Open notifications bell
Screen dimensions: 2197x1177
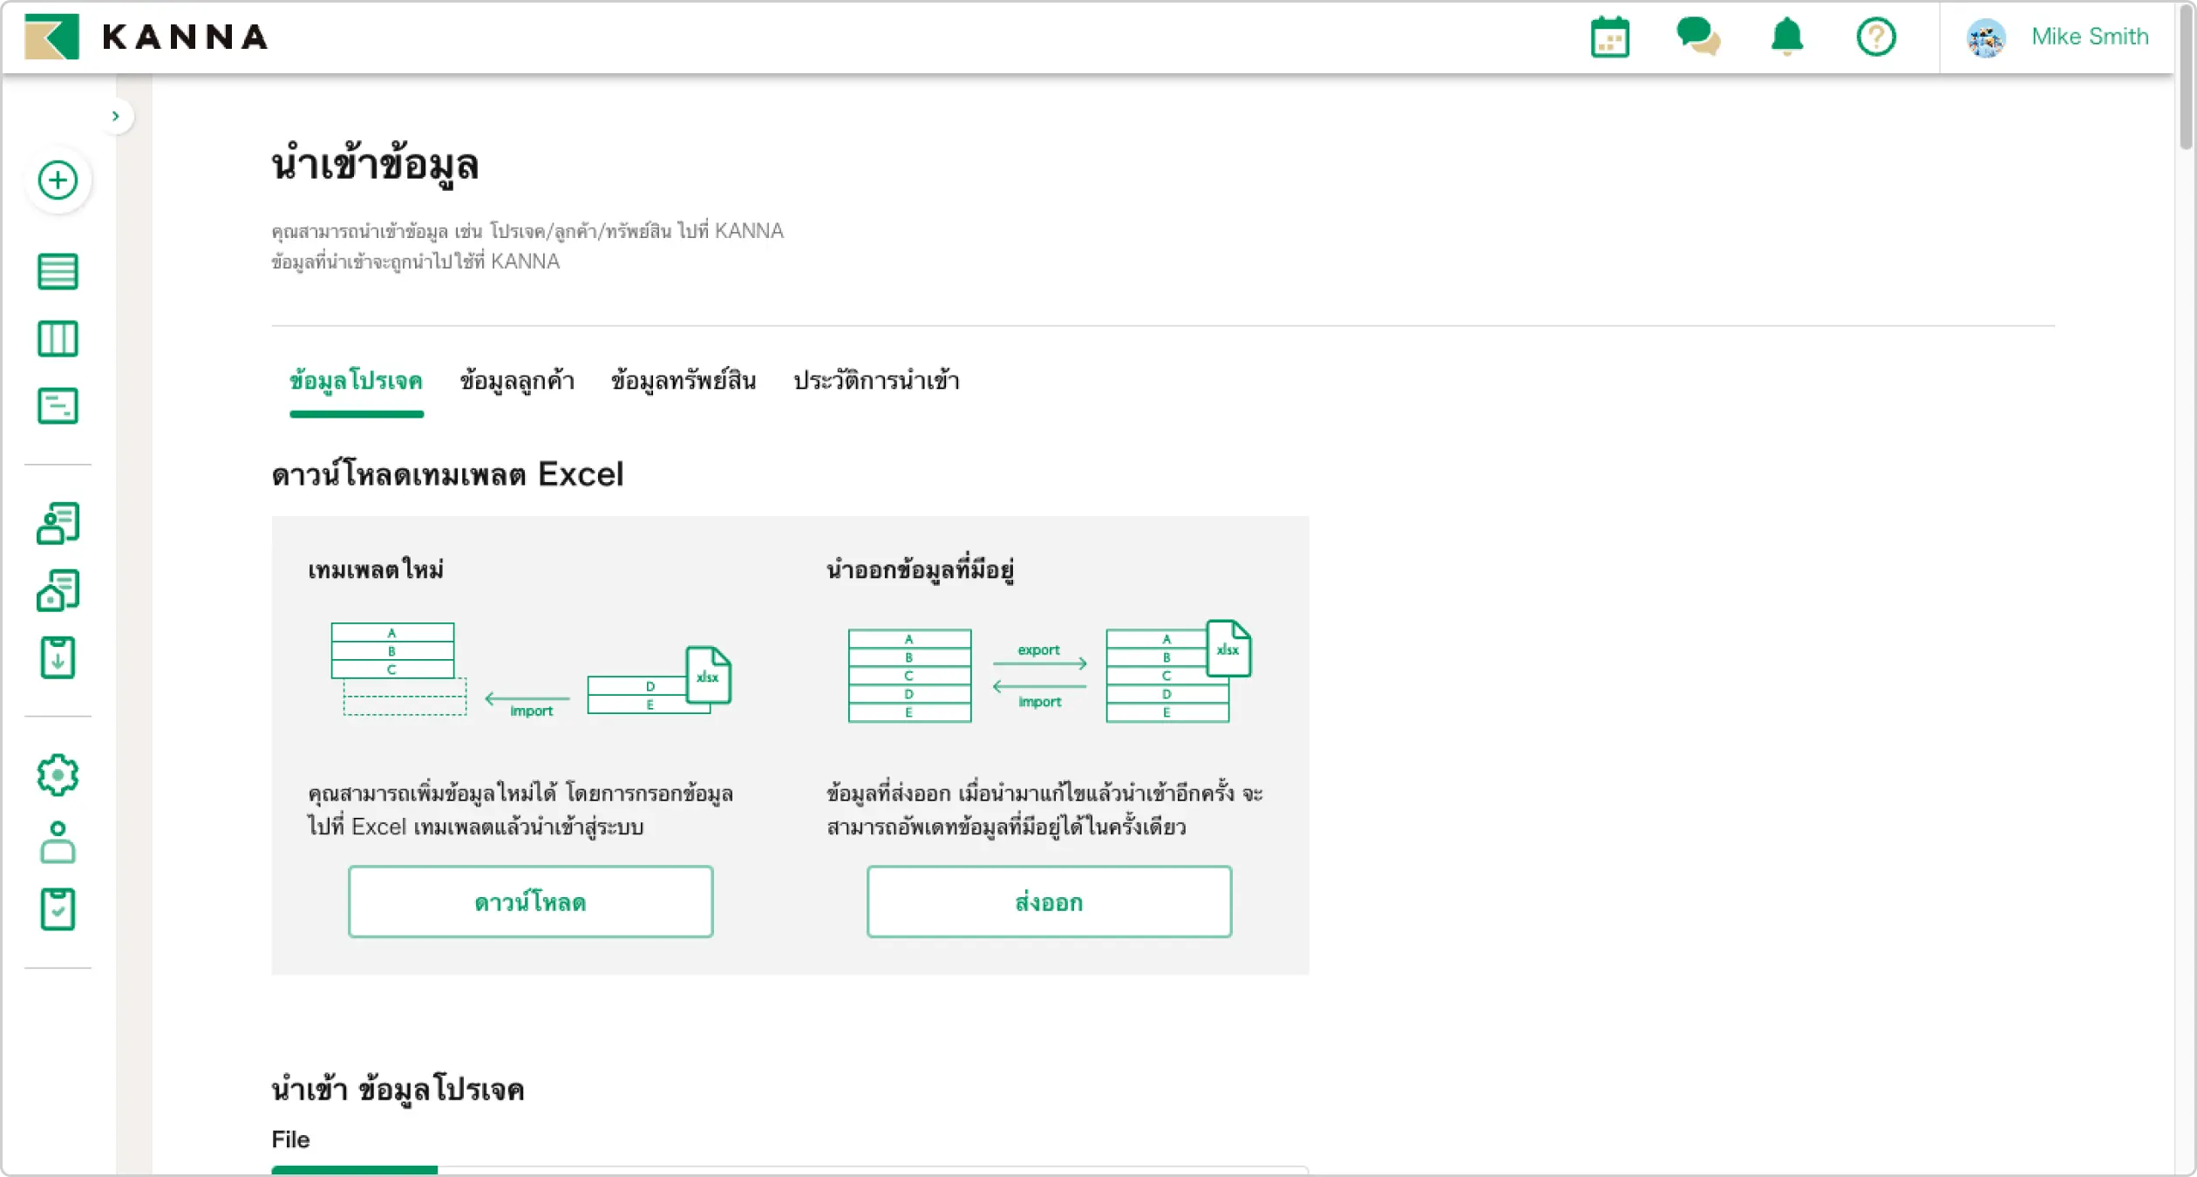click(x=1786, y=37)
